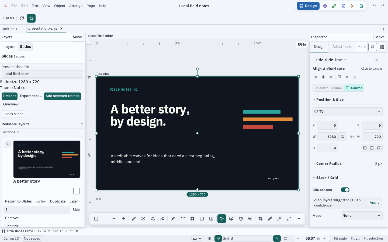
Task: Click the refresh icon beside FRAME
Action: [22, 18]
